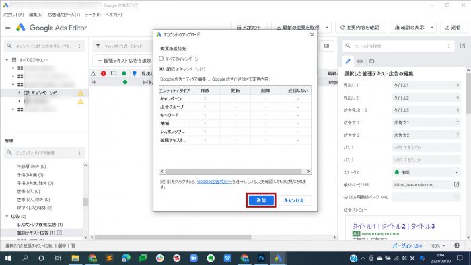The height and width of the screenshot is (265, 471).
Task: Open the ステータス 有効 dropdown
Action: (x=426, y=172)
